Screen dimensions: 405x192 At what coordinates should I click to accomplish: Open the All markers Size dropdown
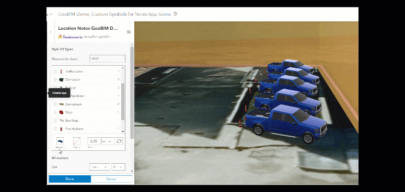100,167
